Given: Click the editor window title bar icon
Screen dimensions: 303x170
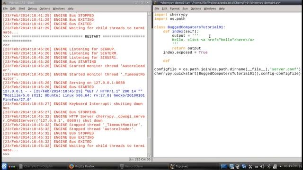Looking at the screenshot, I should coord(156,3).
